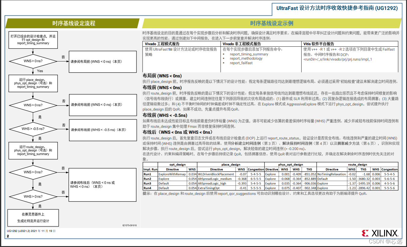Click the THS column header
The width and height of the screenshot is (407, 247).
[309, 169]
